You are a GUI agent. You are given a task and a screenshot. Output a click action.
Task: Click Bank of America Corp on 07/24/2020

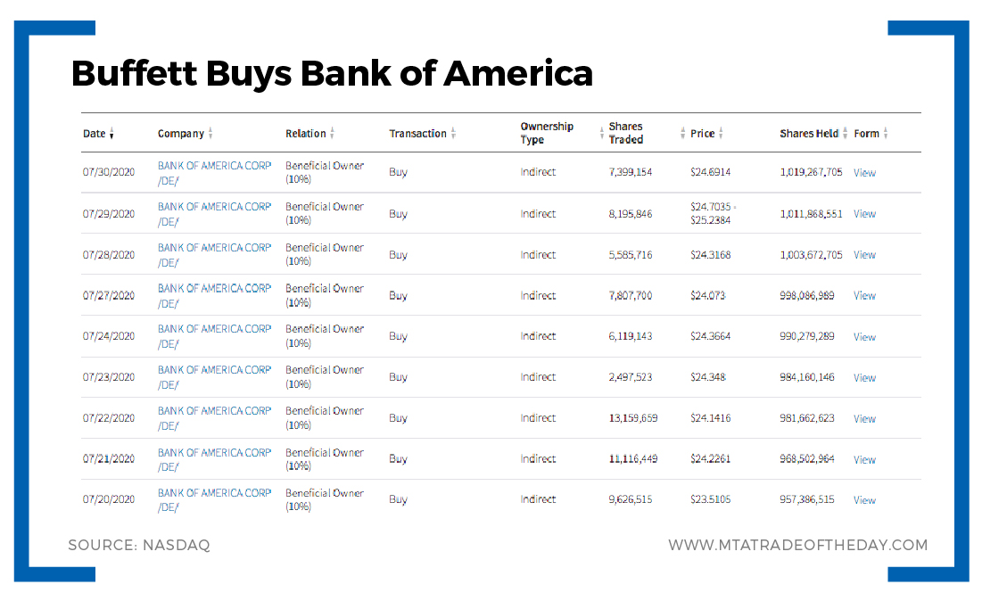[214, 329]
